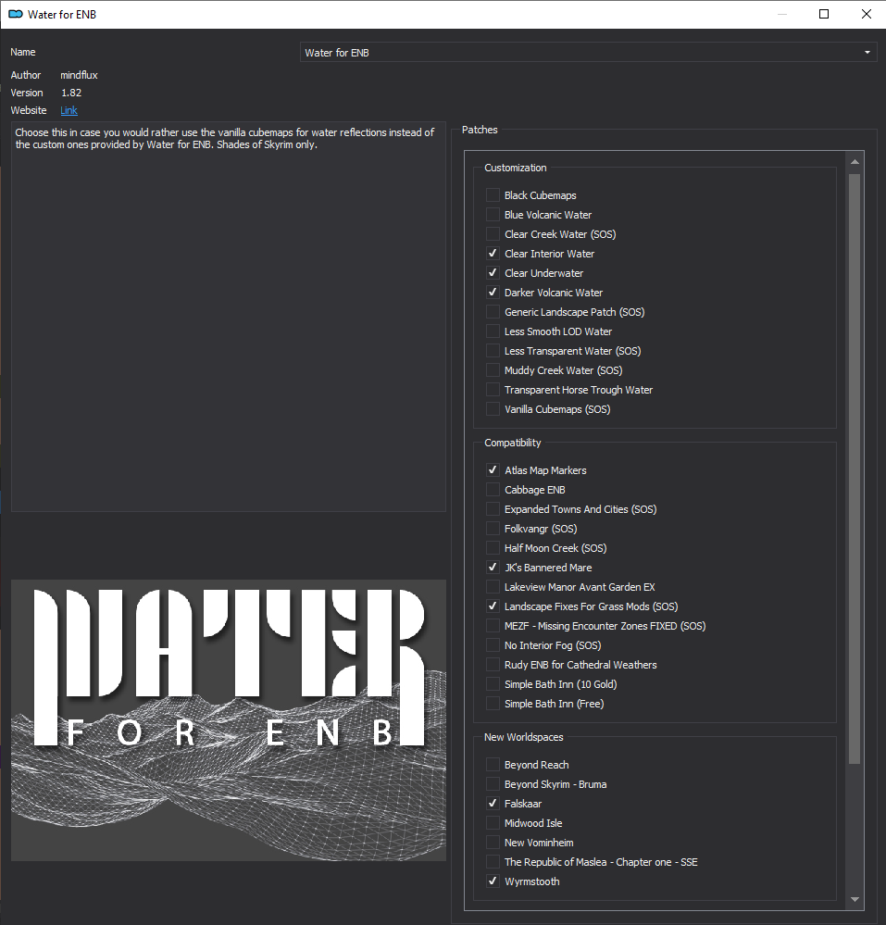Enable Transparent Horse Trough Water

click(x=493, y=390)
